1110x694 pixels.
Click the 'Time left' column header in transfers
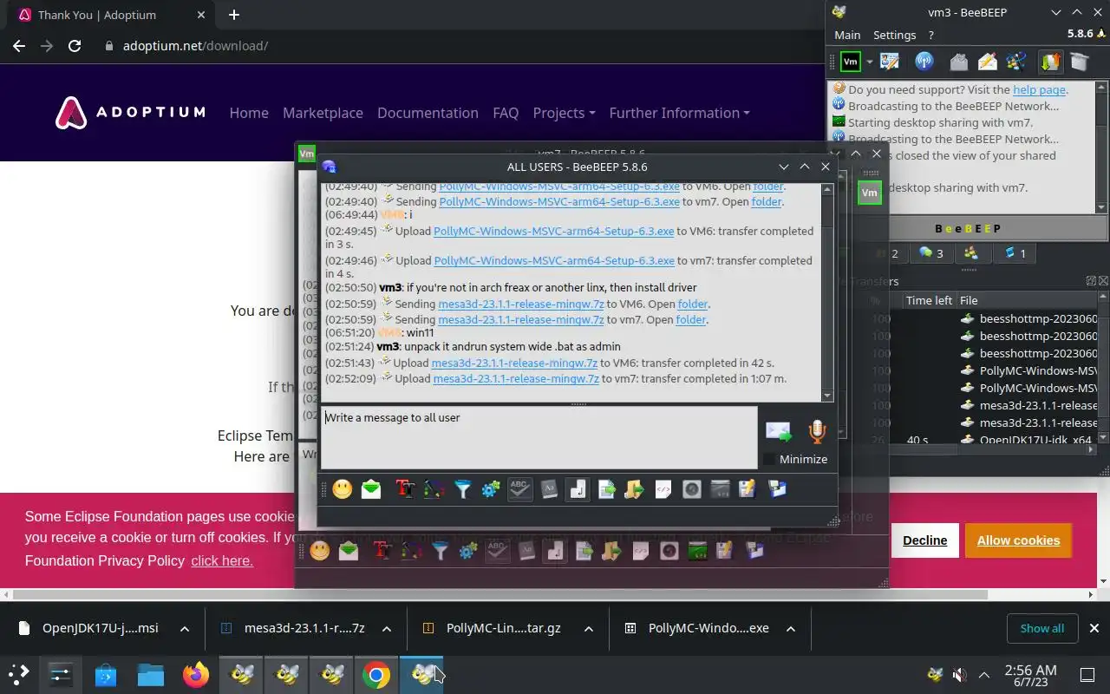coord(929,300)
